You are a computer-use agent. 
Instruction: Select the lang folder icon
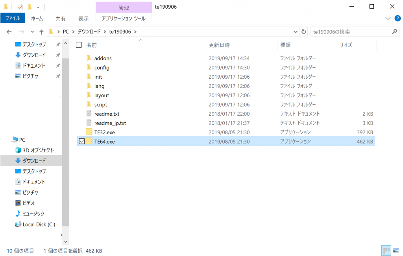[89, 86]
